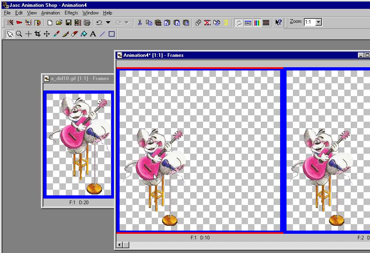Click the Banner Wizard red flag icon
This screenshot has width=370, height=253.
(x=19, y=22)
